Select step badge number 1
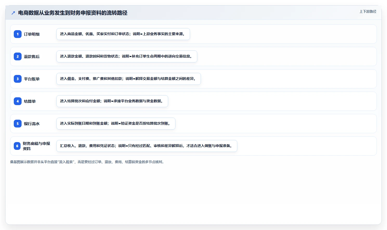 (x=18, y=34)
